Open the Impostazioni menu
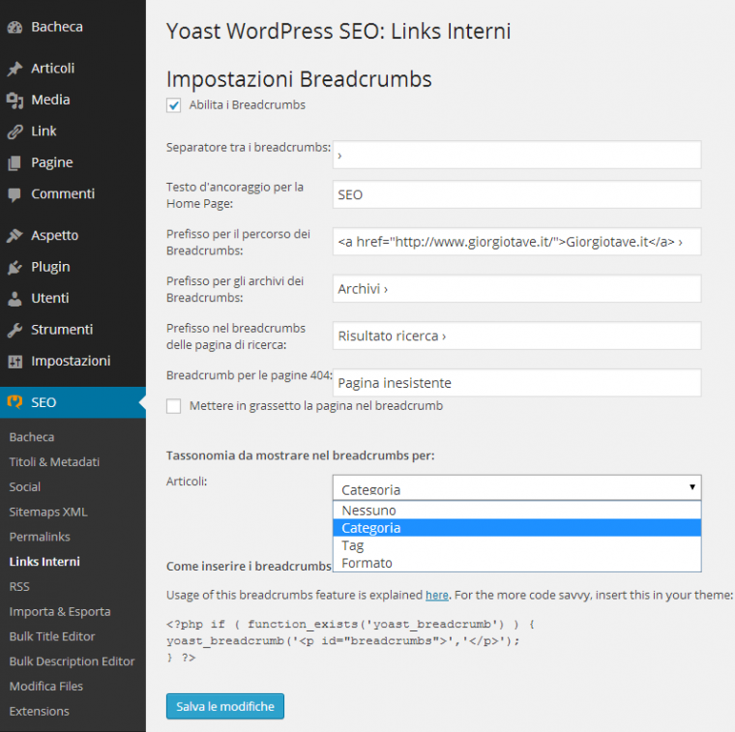This screenshot has height=732, width=735. point(73,361)
